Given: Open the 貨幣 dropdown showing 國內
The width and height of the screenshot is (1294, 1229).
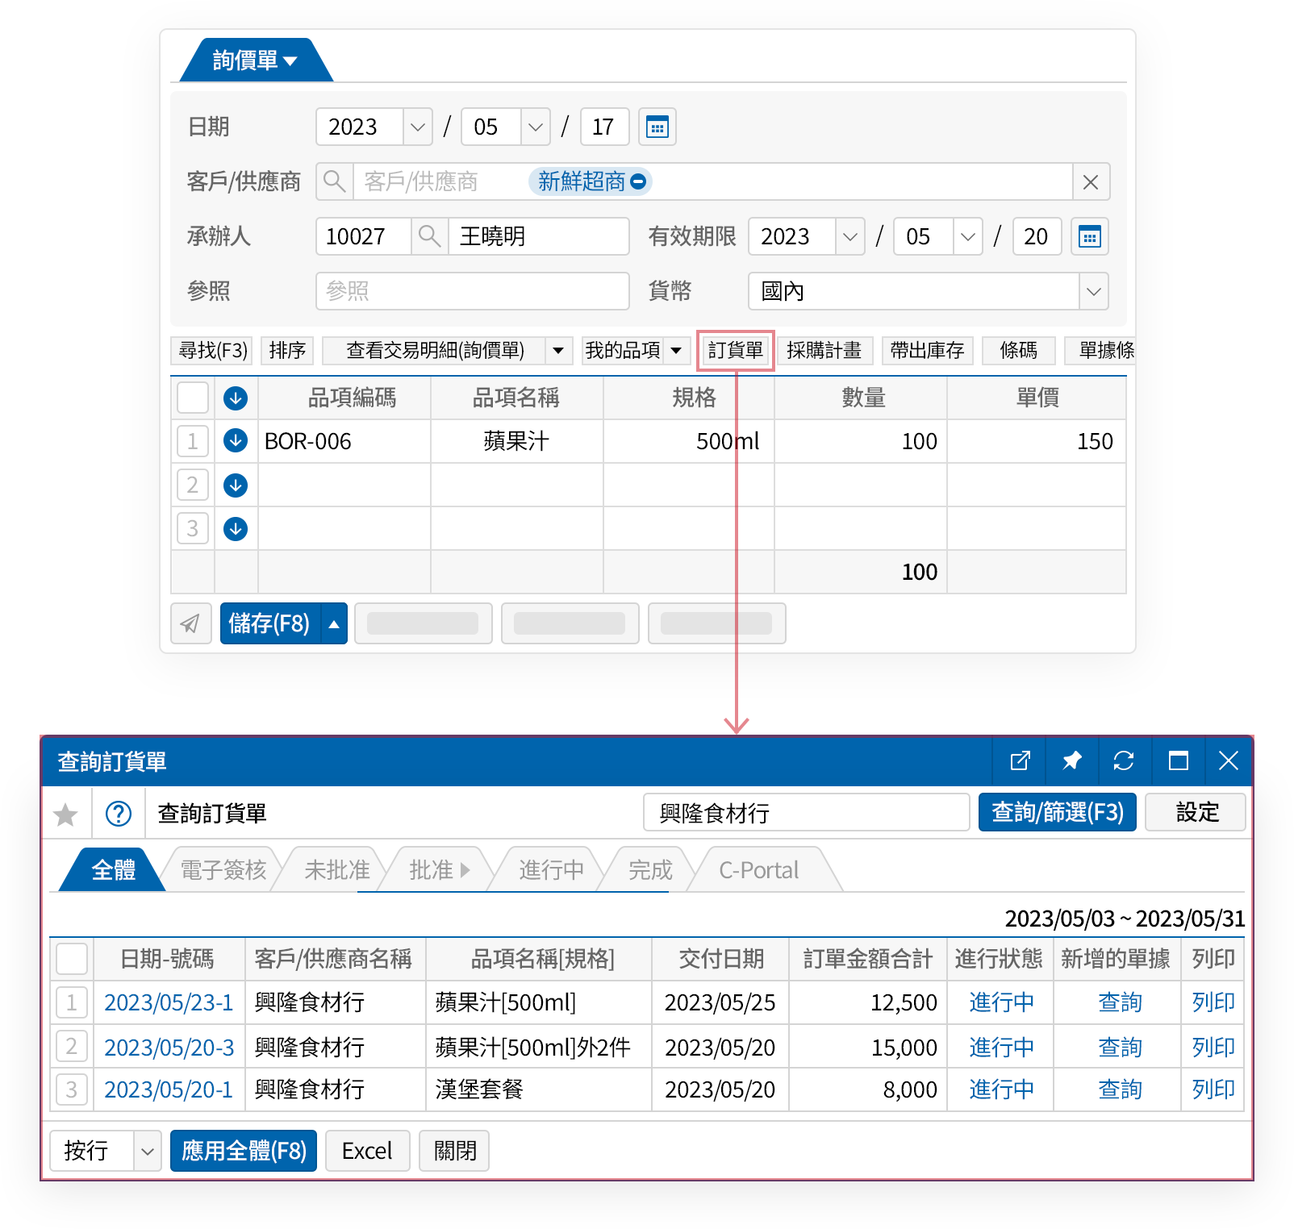Looking at the screenshot, I should point(1093,291).
